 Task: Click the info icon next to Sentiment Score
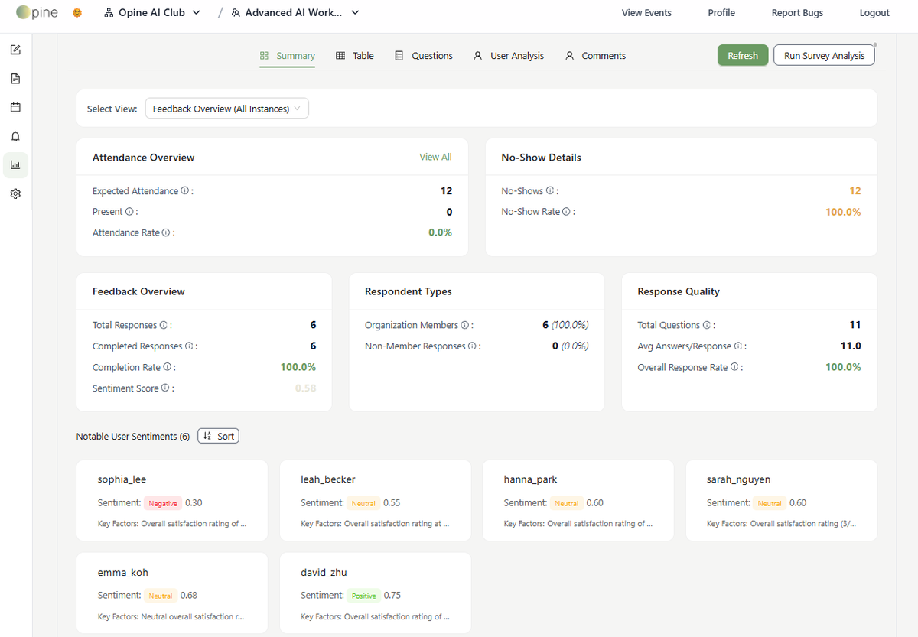coord(165,388)
